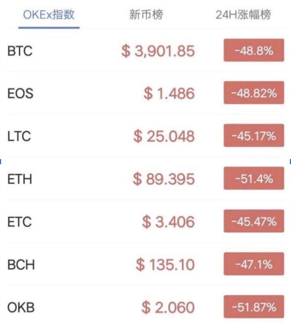This screenshot has width=291, height=324.
Task: Click the LTC price $25.048
Action: 164,136
